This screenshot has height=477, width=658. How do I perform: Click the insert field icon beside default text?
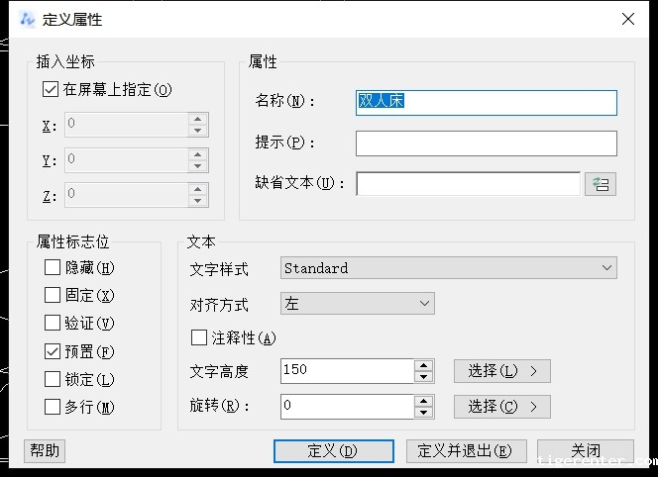tap(600, 184)
